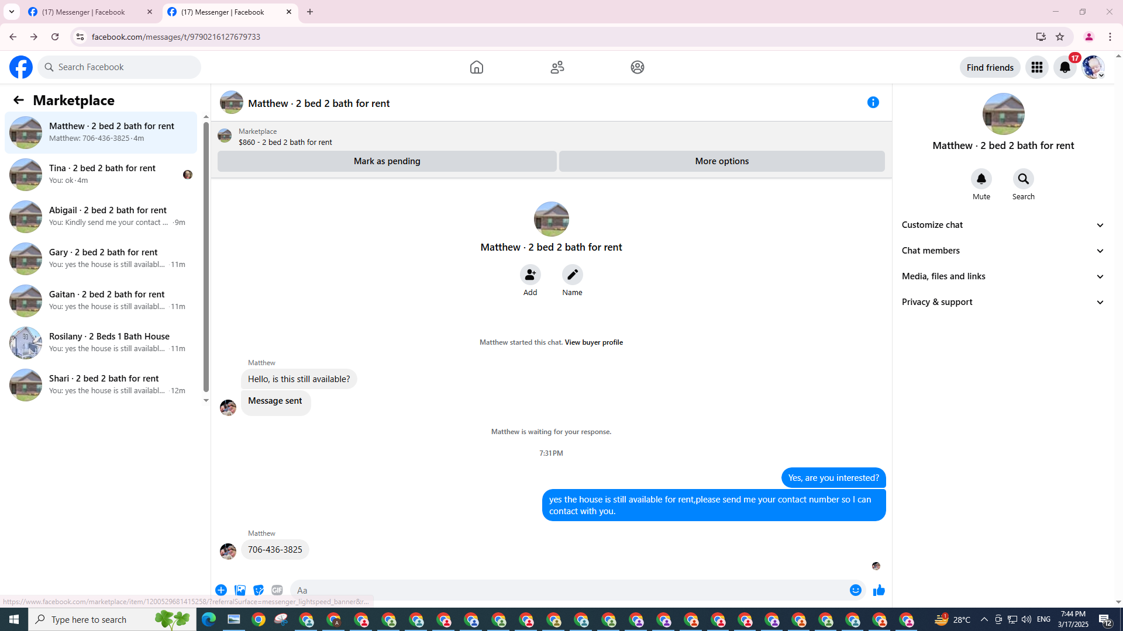Navigate back in browser history
The width and height of the screenshot is (1123, 631).
click(x=12, y=37)
